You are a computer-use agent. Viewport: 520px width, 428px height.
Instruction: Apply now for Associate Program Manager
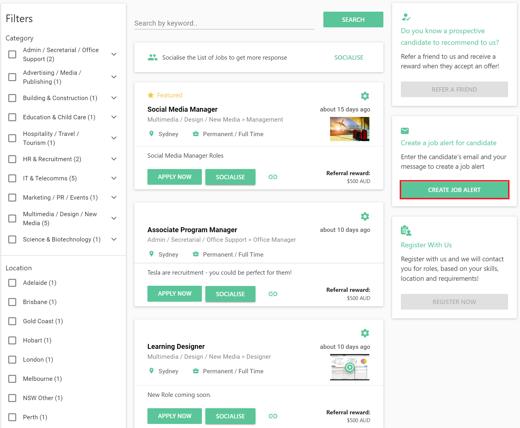click(174, 294)
